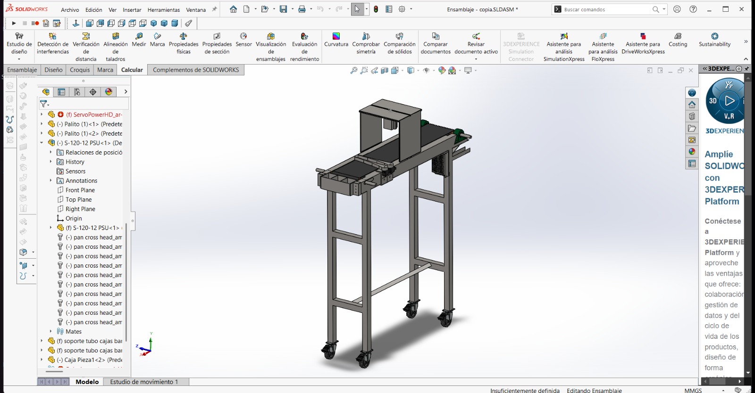Launch Asistente para análisis SimulationXpress
Image resolution: width=755 pixels, height=393 pixels.
[564, 47]
